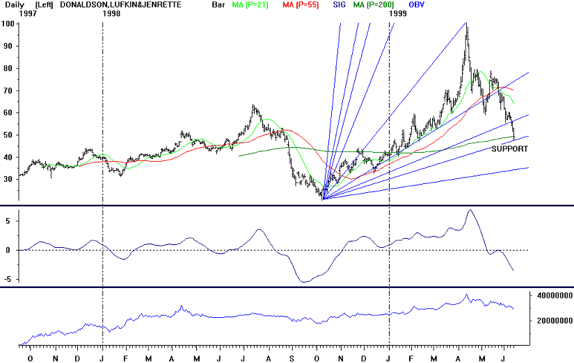The image size is (574, 363).
Task: Click the 70 price axis value
Action: (10, 90)
